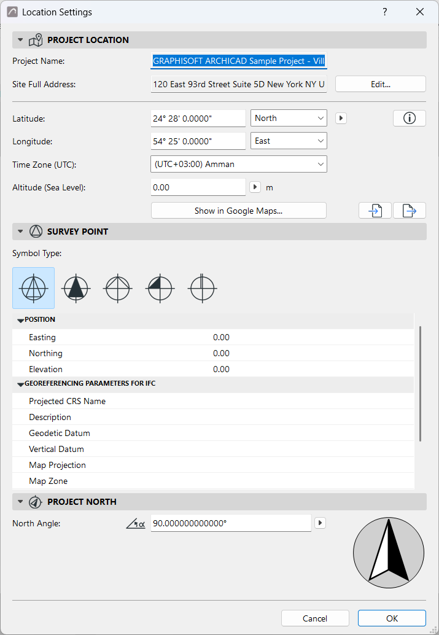Open the North/South latitude dropdown
Image resolution: width=439 pixels, height=635 pixels.
(x=289, y=119)
